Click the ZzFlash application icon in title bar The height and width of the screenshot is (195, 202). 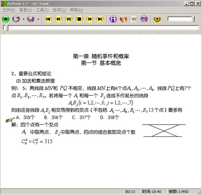pos(4,3)
